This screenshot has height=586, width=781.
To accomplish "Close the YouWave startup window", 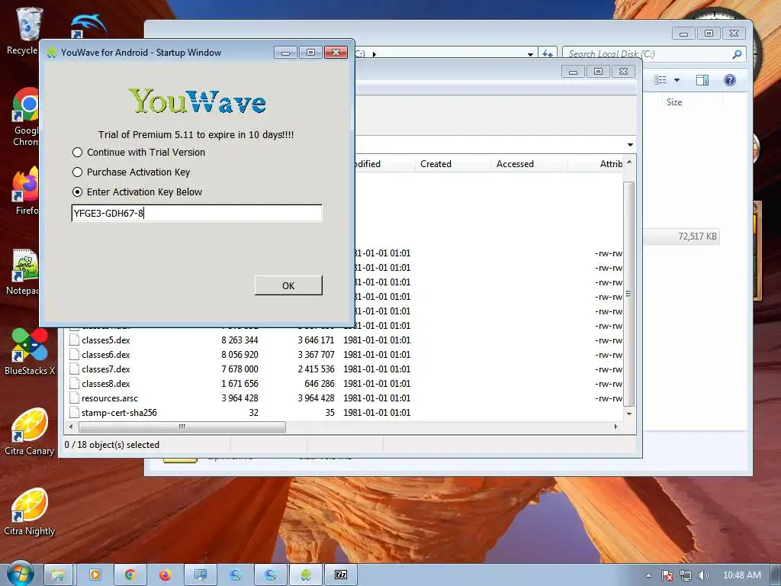I will [x=336, y=53].
